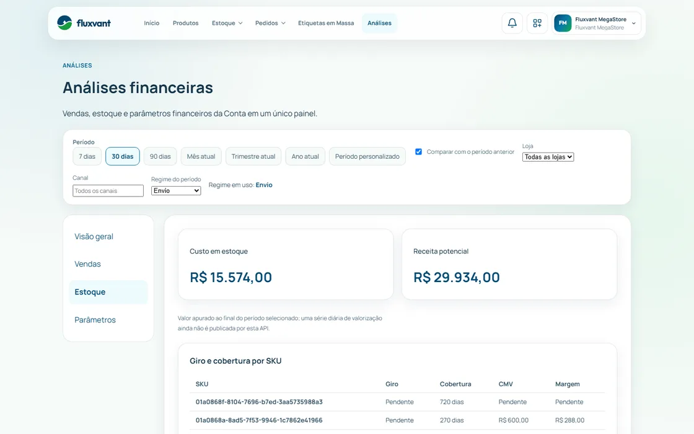Go to Início in the navigation
This screenshot has height=434, width=694.
151,23
